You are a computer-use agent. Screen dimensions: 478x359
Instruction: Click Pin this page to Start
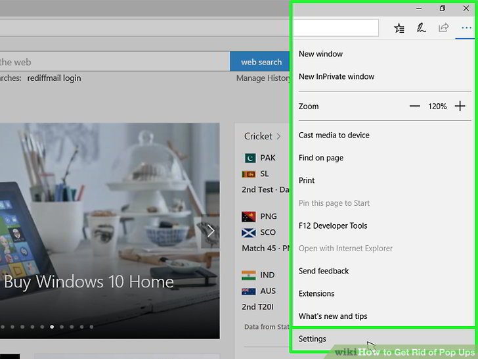334,203
